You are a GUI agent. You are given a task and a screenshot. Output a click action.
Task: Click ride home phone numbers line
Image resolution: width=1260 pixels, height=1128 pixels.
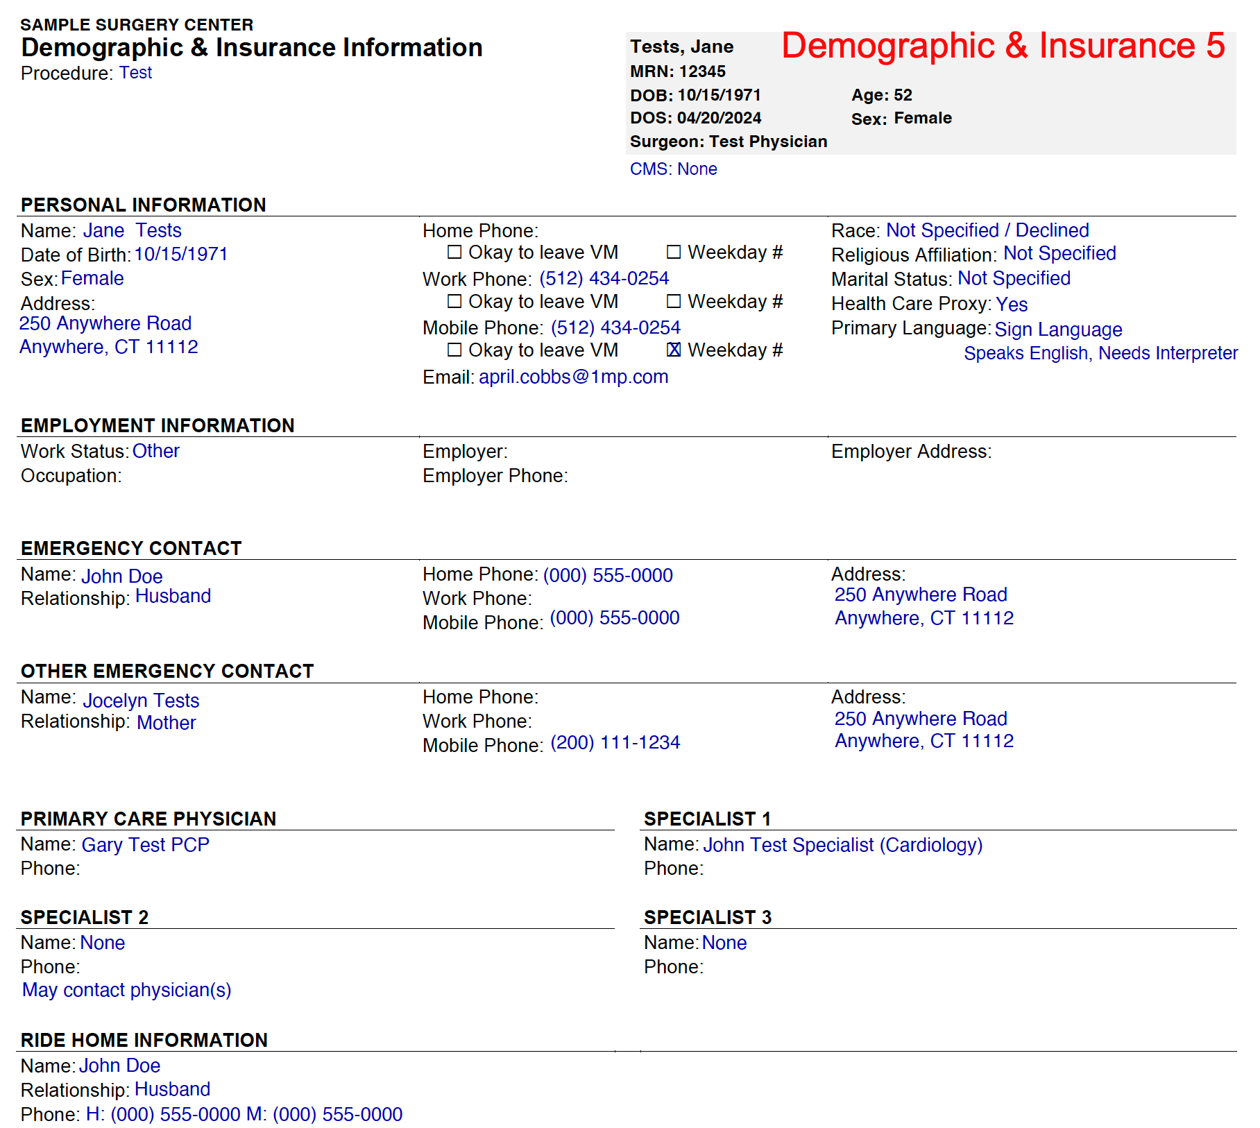coord(244,1114)
